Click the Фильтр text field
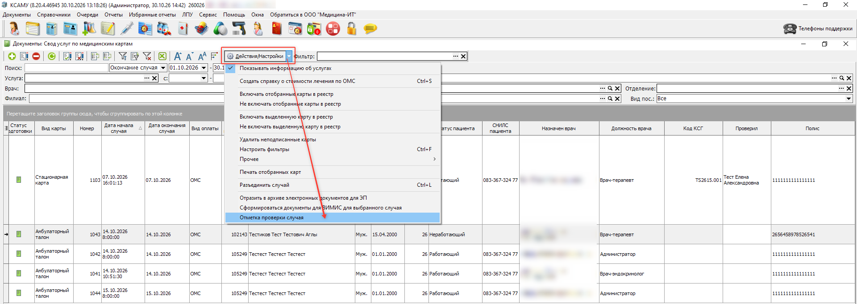Image resolution: width=857 pixels, height=304 pixels. point(384,56)
